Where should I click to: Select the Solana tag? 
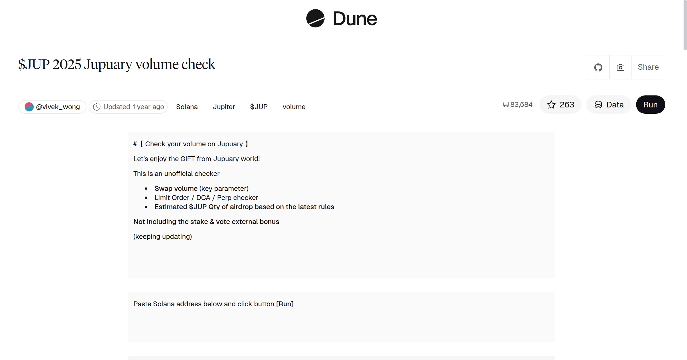point(187,107)
